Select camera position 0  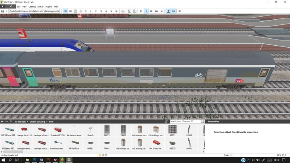point(85,11)
